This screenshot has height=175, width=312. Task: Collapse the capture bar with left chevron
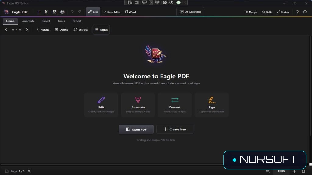[185, 2]
